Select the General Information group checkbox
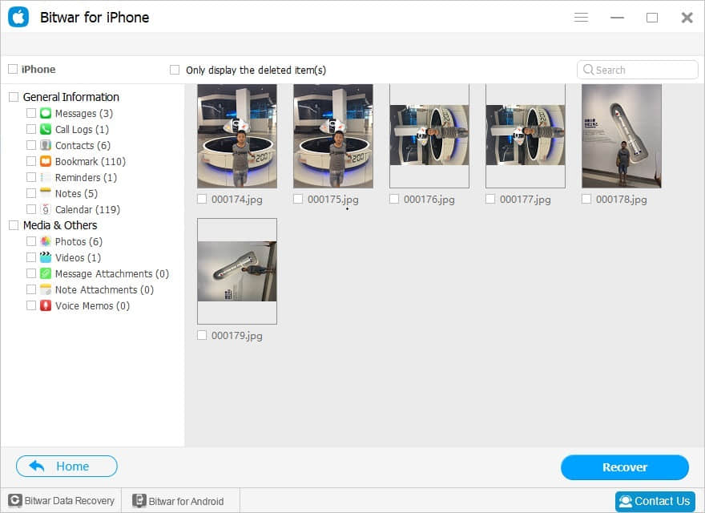 point(14,97)
